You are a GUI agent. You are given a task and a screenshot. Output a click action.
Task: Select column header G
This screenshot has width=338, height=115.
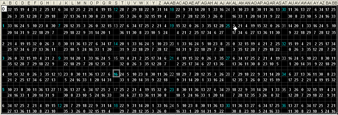tap(41, 3)
